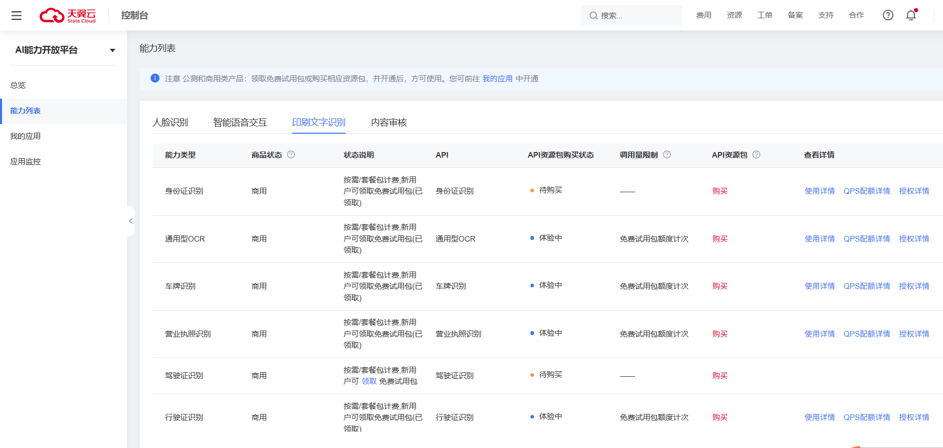943x448 pixels.
Task: Open the help question mark icon
Action: (888, 15)
